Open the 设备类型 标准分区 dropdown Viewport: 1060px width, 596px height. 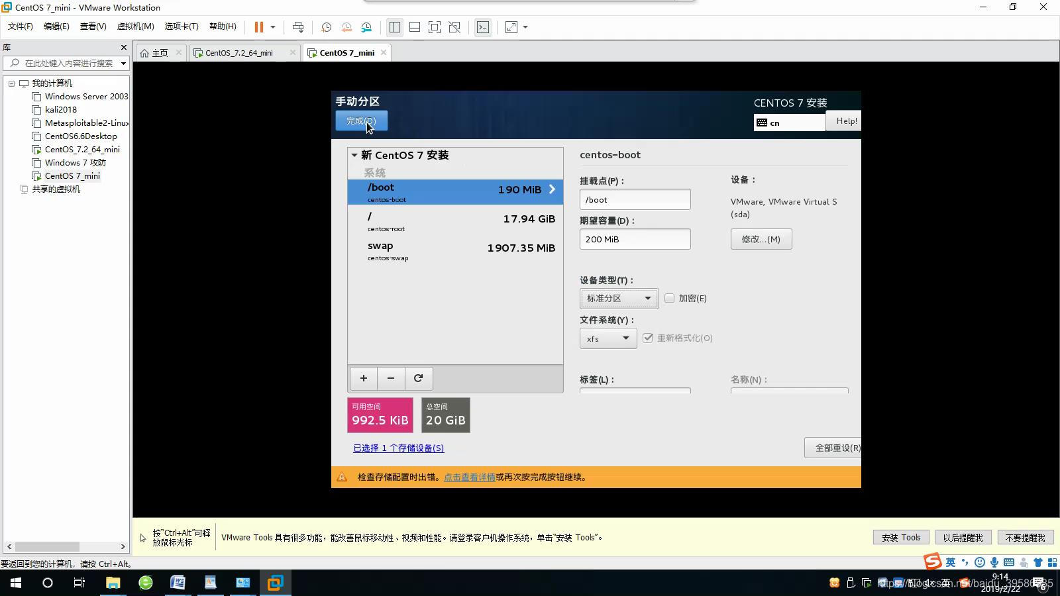click(x=619, y=299)
